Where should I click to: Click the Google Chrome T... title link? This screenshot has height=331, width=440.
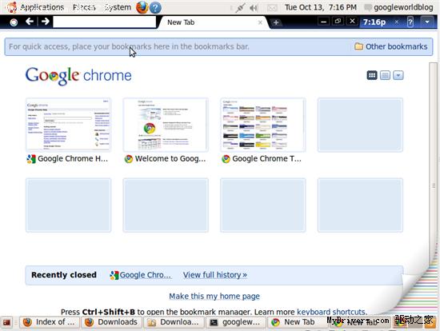266,159
